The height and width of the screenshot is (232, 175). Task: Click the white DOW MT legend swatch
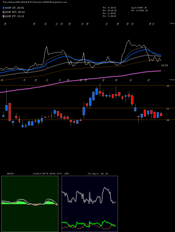pyautogui.click(x=4, y=12)
